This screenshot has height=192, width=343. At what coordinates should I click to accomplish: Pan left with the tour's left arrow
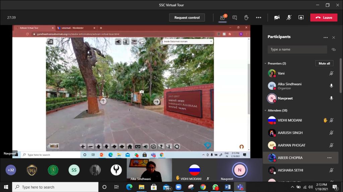coord(114,146)
